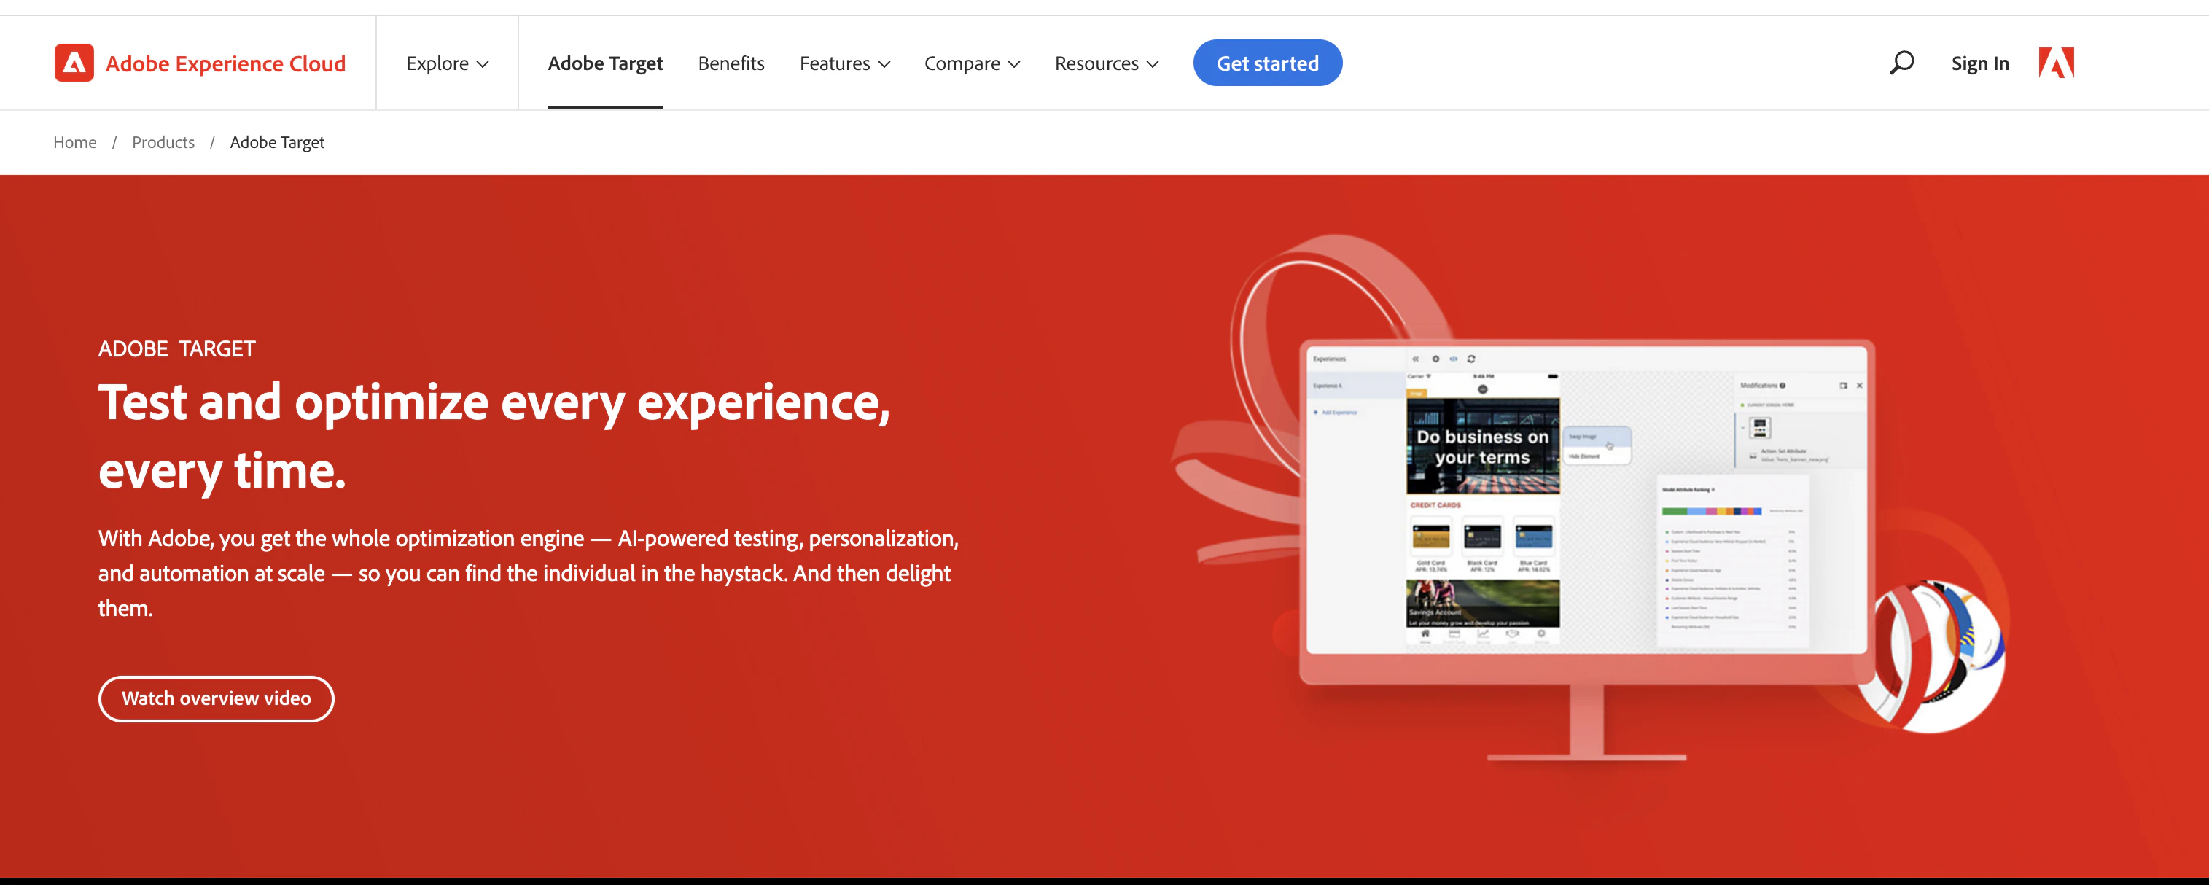The width and height of the screenshot is (2209, 885).
Task: Open the search magnifier icon
Action: 1901,63
